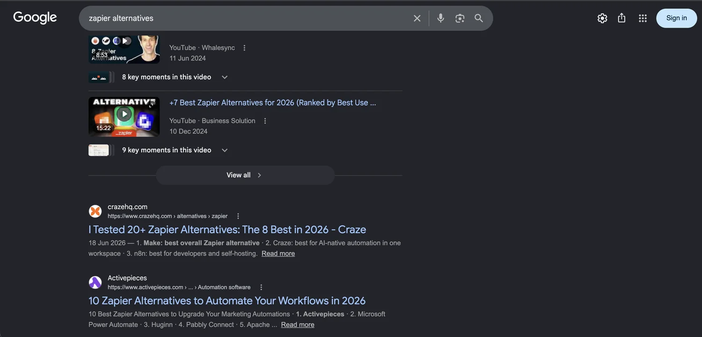Click the Activepieces favicon
702x337 pixels.
[x=95, y=282]
